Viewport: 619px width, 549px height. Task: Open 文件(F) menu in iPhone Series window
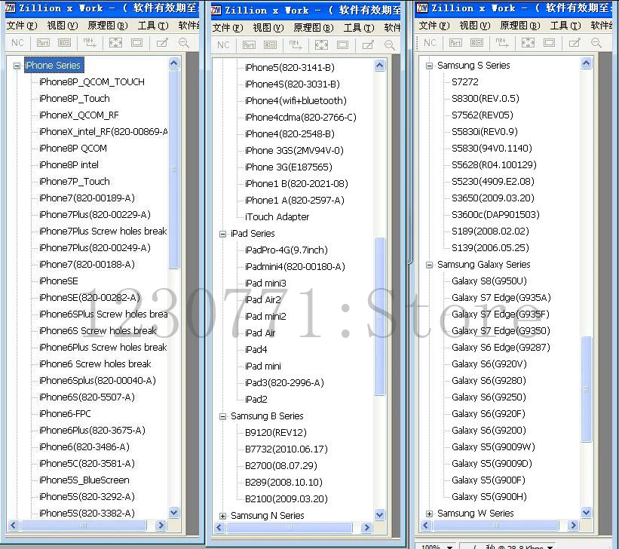22,26
